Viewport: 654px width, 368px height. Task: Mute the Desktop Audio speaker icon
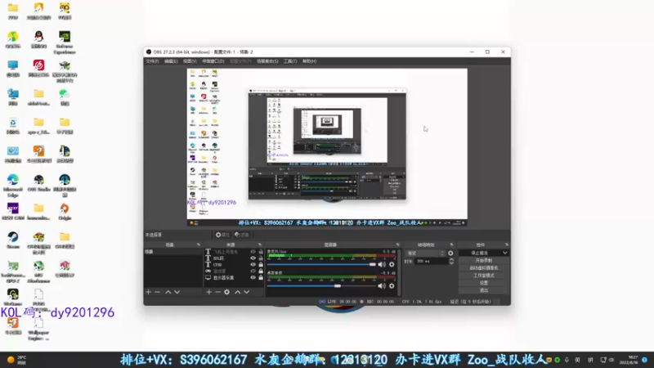[x=382, y=285]
